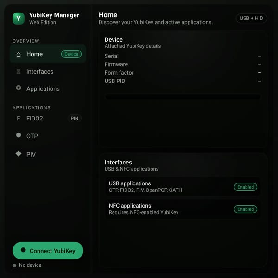Click the APPLICATIONS section header
Image resolution: width=278 pixels, height=278 pixels.
(32, 108)
